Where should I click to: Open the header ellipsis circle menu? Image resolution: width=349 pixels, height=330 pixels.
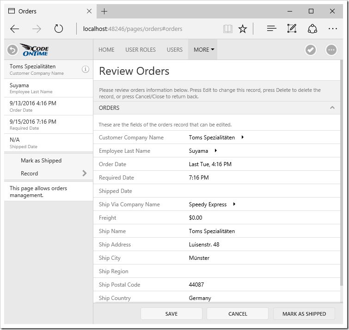pyautogui.click(x=331, y=50)
